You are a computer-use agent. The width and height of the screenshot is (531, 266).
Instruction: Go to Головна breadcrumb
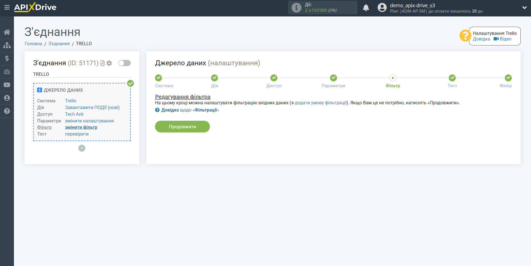coord(33,44)
